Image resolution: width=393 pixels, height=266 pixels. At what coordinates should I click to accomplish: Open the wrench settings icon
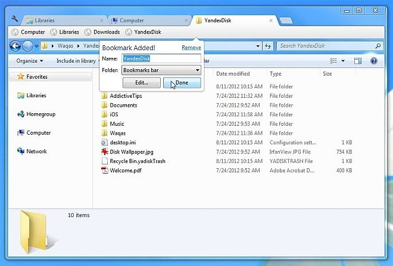pos(15,19)
